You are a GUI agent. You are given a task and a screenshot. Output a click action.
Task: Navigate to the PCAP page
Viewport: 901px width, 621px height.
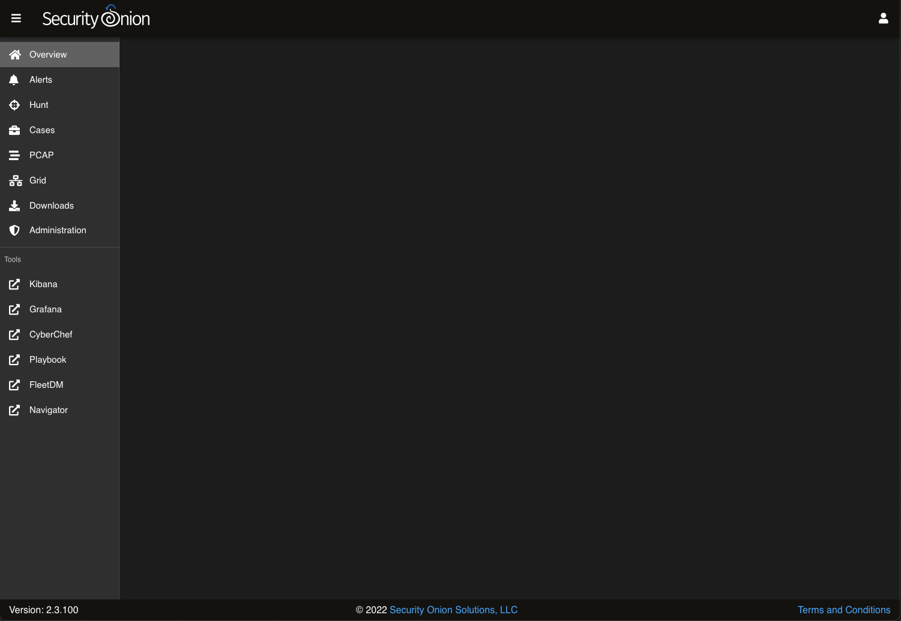(59, 155)
